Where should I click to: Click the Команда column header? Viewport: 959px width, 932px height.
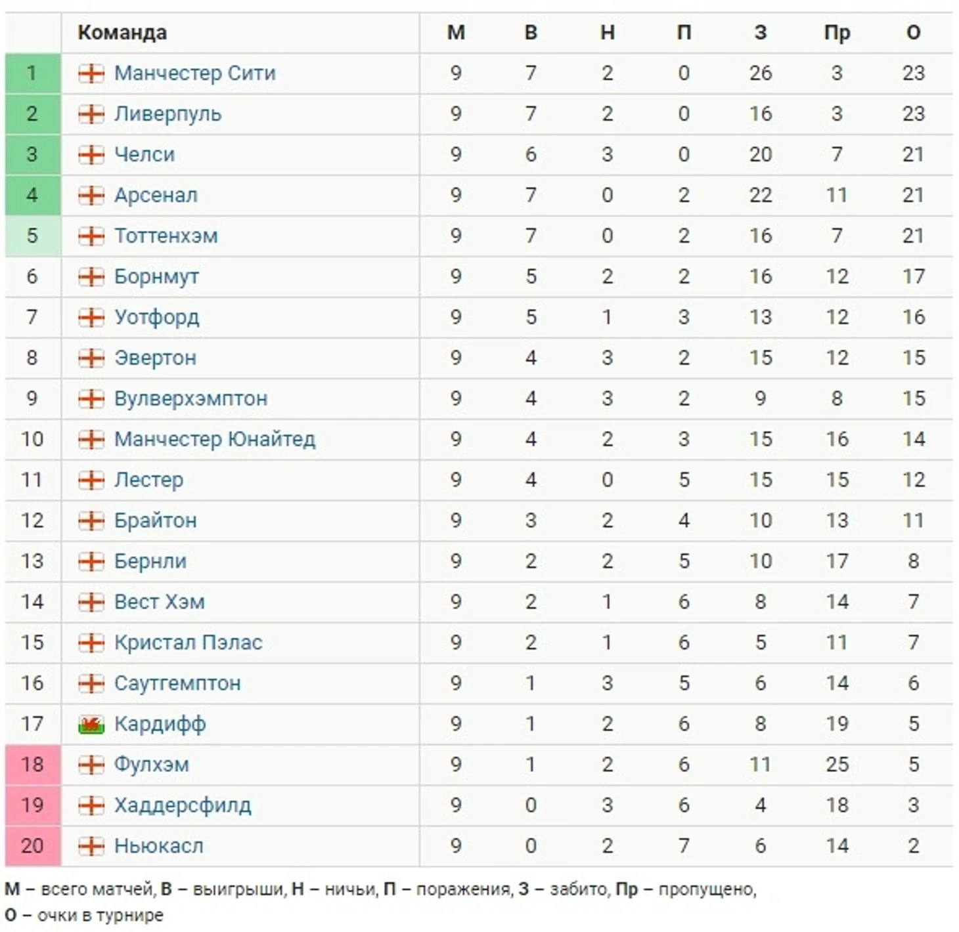point(122,33)
